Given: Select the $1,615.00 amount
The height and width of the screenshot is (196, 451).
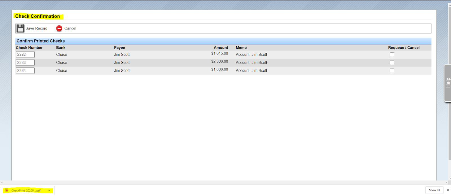Looking at the screenshot, I should point(220,54).
